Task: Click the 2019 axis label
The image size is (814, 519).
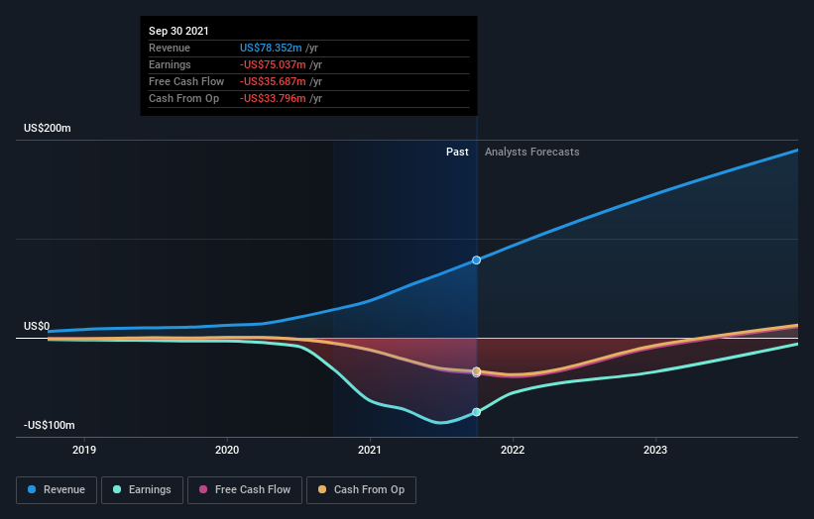Action: click(84, 450)
